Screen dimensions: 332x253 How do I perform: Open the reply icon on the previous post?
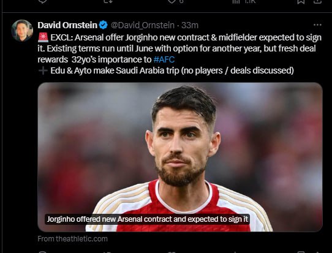(42, 1)
